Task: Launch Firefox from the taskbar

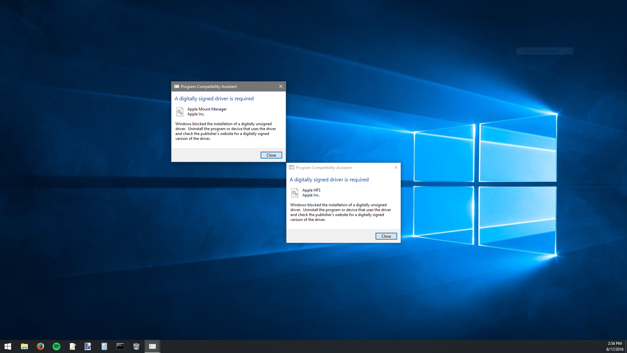Action: pos(40,346)
